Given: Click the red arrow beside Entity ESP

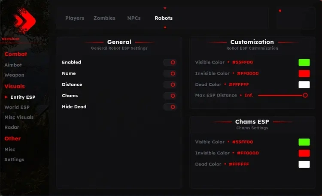Looking at the screenshot, I should tap(6, 97).
